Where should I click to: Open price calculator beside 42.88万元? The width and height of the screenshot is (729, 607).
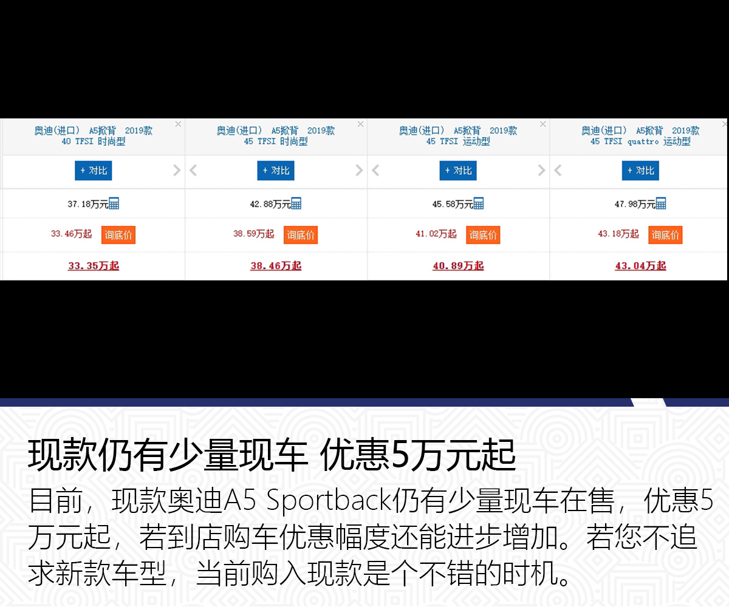[x=296, y=204]
